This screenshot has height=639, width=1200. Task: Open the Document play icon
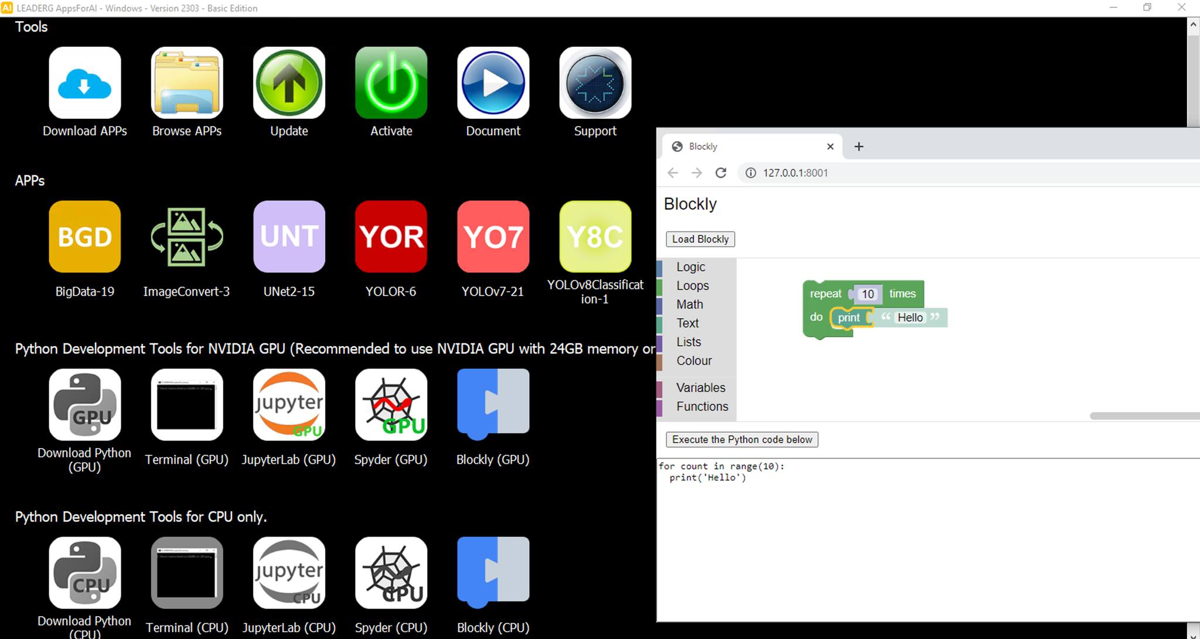pyautogui.click(x=493, y=83)
